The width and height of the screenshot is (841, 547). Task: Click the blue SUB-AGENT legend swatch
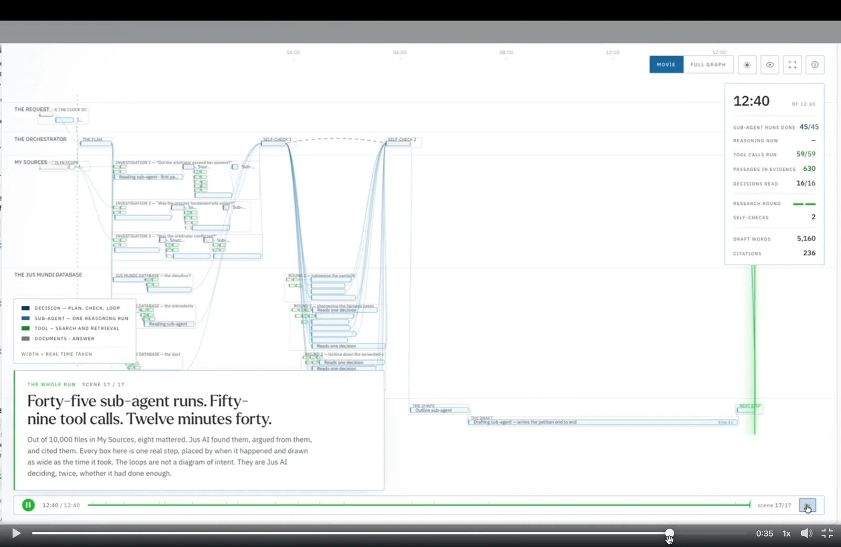(x=25, y=318)
